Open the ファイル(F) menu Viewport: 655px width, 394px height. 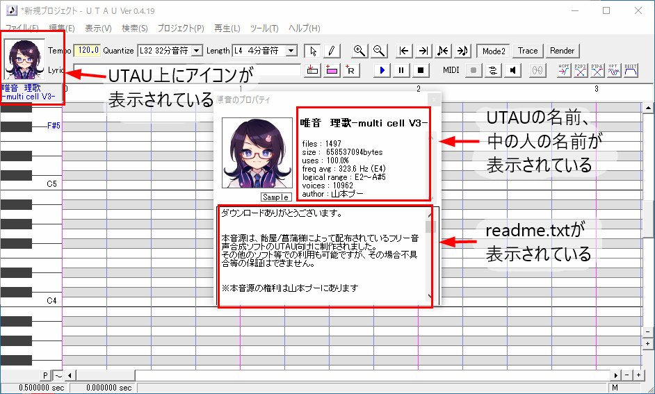[22, 28]
